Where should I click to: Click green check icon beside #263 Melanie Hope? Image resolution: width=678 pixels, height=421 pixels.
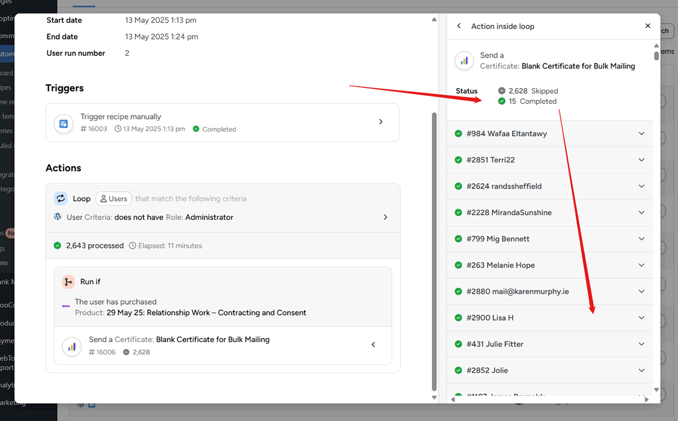(x=459, y=265)
